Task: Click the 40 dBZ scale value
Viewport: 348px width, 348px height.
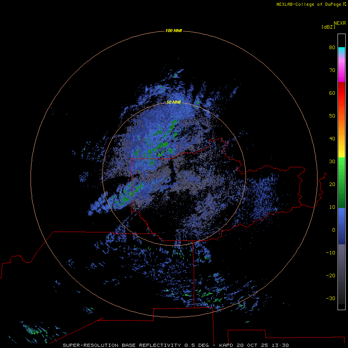Action: (x=332, y=139)
